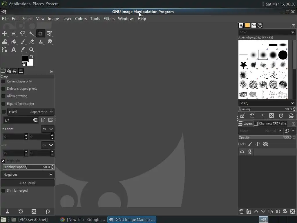Create a new brush
The image size is (297, 223).
252,116
